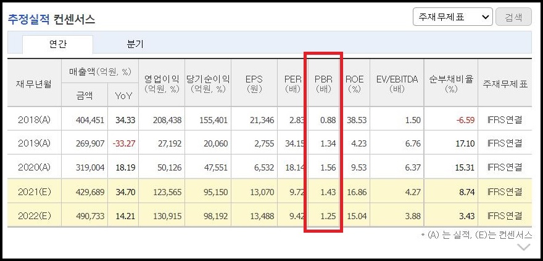Click the 순부채비율 column header

click(450, 84)
